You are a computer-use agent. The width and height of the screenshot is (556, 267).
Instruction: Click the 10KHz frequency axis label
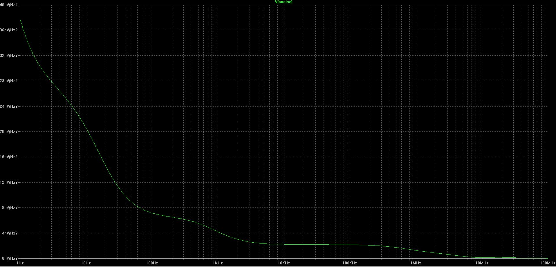click(284, 263)
